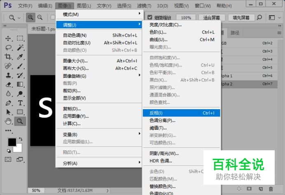
Task: Open the 滤镜(T) menu
Action: point(144,6)
